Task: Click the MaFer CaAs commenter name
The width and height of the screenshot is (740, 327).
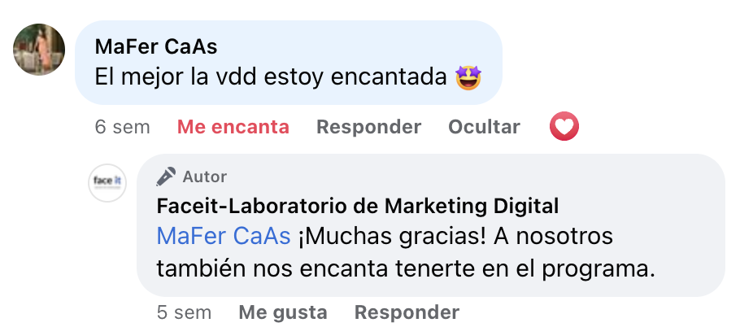Action: (156, 47)
